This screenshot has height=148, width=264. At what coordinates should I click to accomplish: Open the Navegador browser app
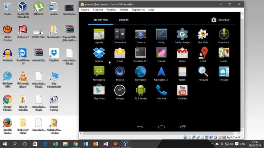[x=141, y=73]
